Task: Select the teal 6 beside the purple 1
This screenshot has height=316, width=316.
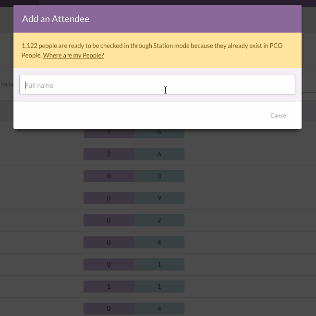Action: tap(159, 133)
